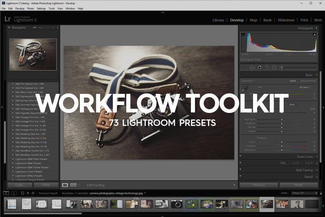This screenshot has height=217, width=325.
Task: Open the toolbar content dropdown arrow
Action: [234, 185]
